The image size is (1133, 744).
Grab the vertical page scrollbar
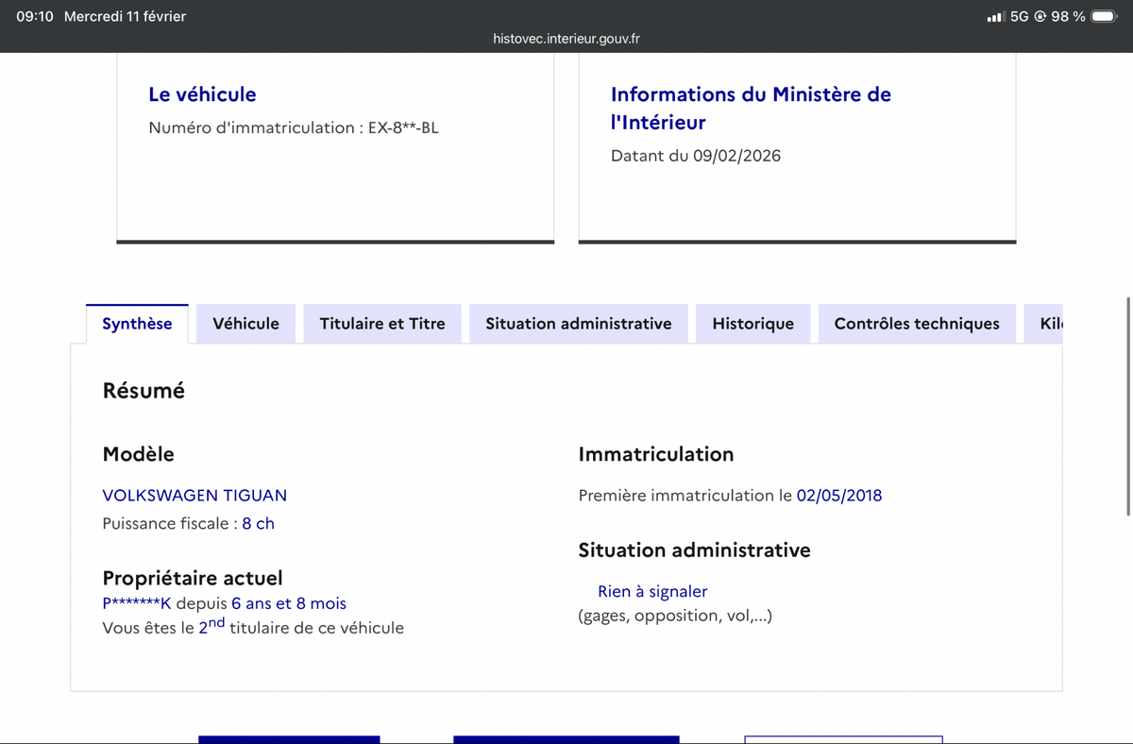pyautogui.click(x=1128, y=406)
